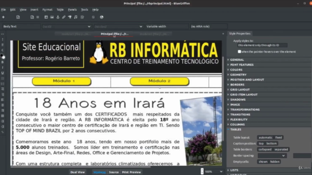Image resolution: width=312 pixels, height=175 pixels.
Task: Open the Table menu
Action: 60,10
